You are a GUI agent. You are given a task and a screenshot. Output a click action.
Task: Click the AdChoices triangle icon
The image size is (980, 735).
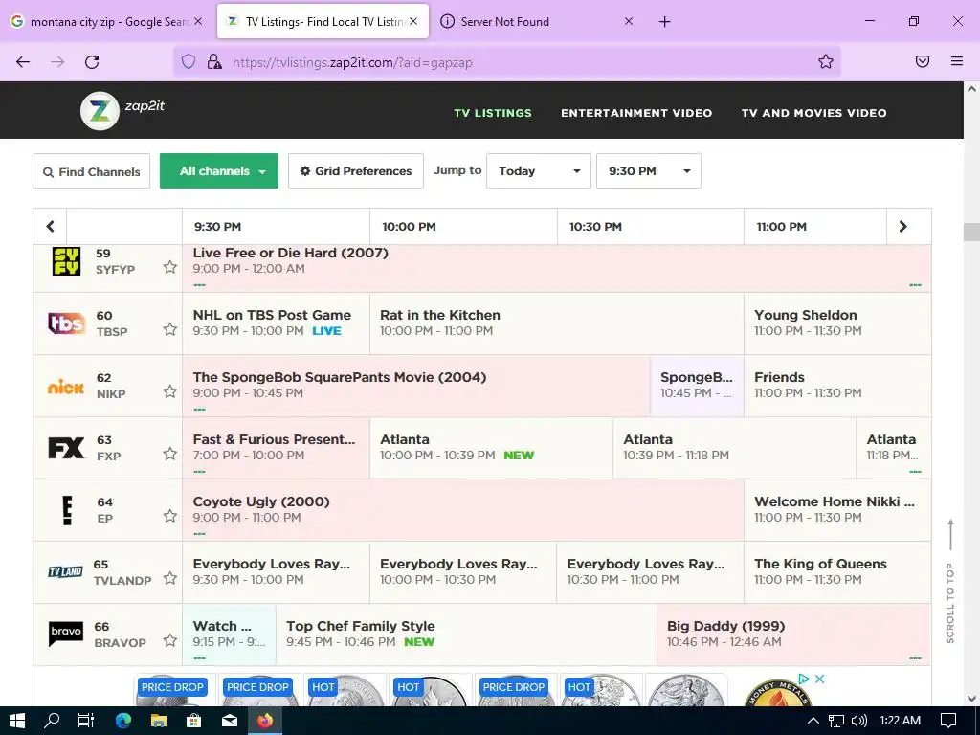click(804, 679)
